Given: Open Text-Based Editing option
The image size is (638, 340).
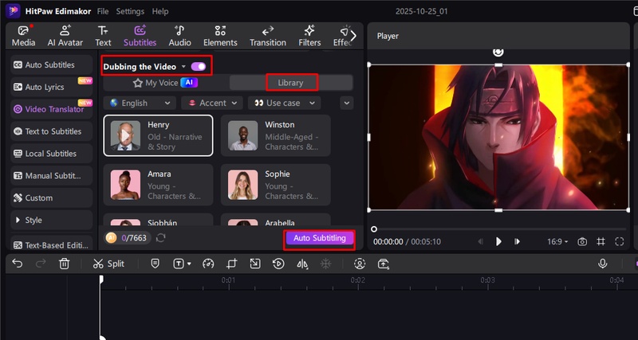Looking at the screenshot, I should (x=52, y=245).
